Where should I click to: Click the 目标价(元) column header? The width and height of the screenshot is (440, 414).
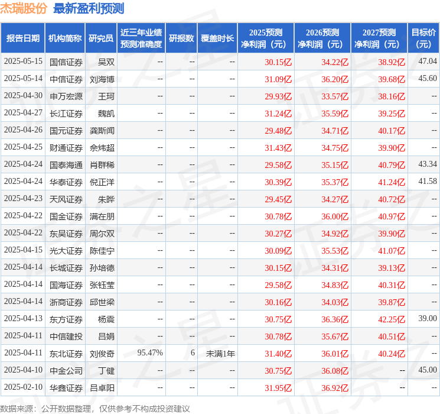coord(423,38)
